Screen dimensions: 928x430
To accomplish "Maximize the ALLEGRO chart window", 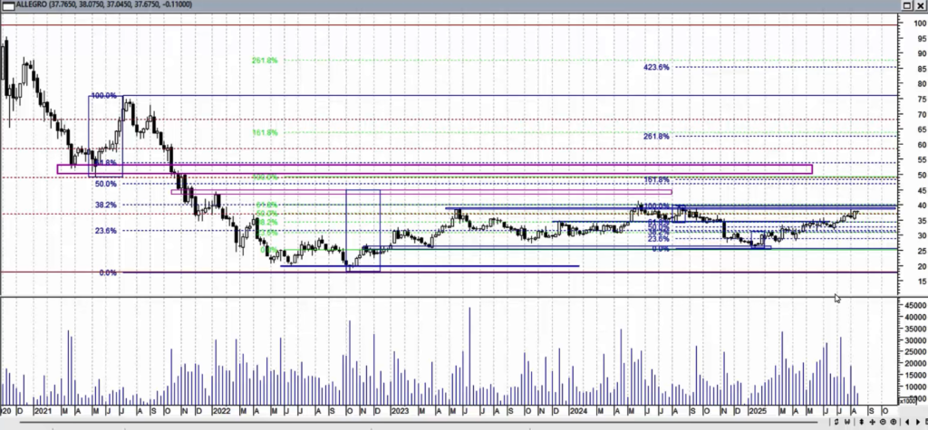I will tap(906, 5).
